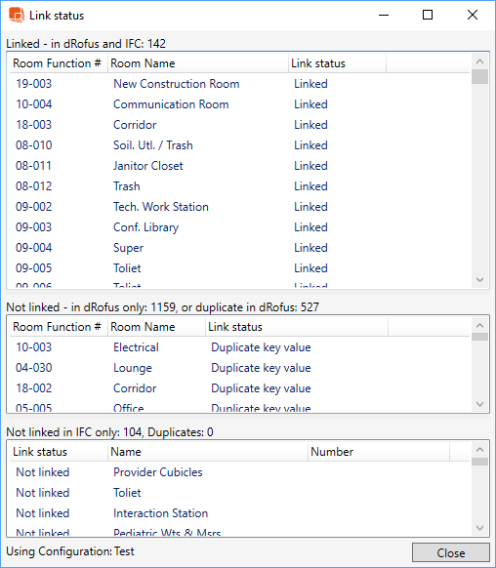Click scroll down arrow in IFC-only list
This screenshot has width=496, height=568.
click(x=479, y=528)
